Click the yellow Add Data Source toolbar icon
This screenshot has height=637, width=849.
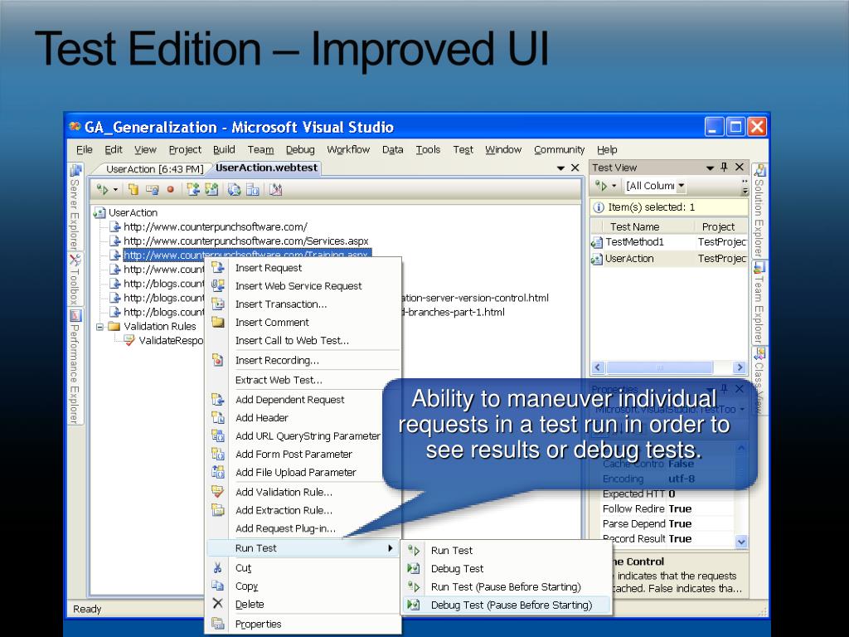click(x=133, y=190)
